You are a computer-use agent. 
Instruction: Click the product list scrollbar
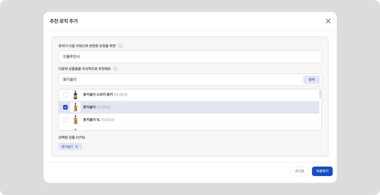320,94
